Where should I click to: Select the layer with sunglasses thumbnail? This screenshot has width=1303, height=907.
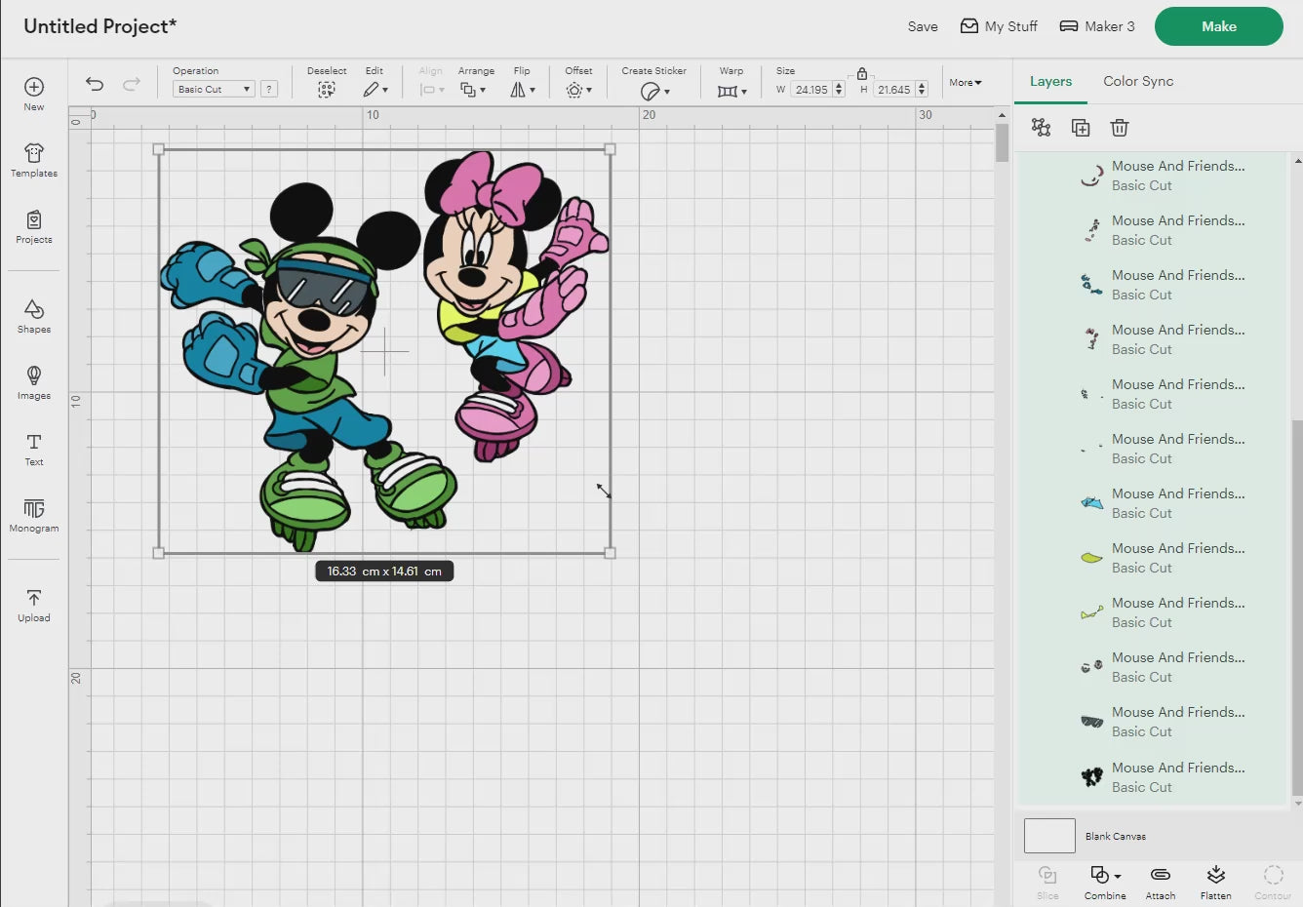tap(1152, 722)
